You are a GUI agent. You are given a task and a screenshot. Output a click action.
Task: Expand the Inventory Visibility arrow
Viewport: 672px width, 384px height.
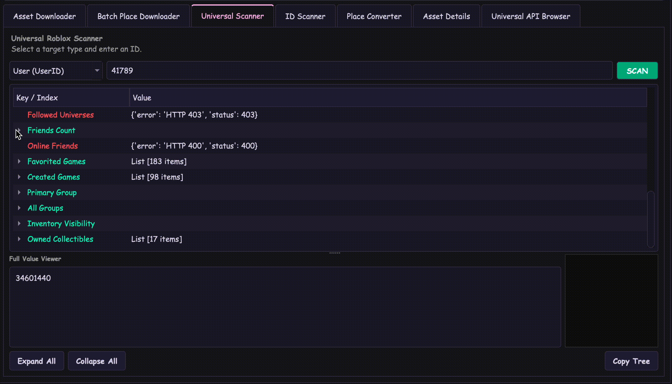(x=19, y=223)
